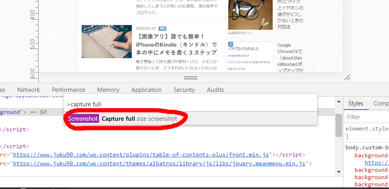Open the front.min.js script URL link
Viewport: 389px width, 189px height.
pyautogui.click(x=141, y=155)
